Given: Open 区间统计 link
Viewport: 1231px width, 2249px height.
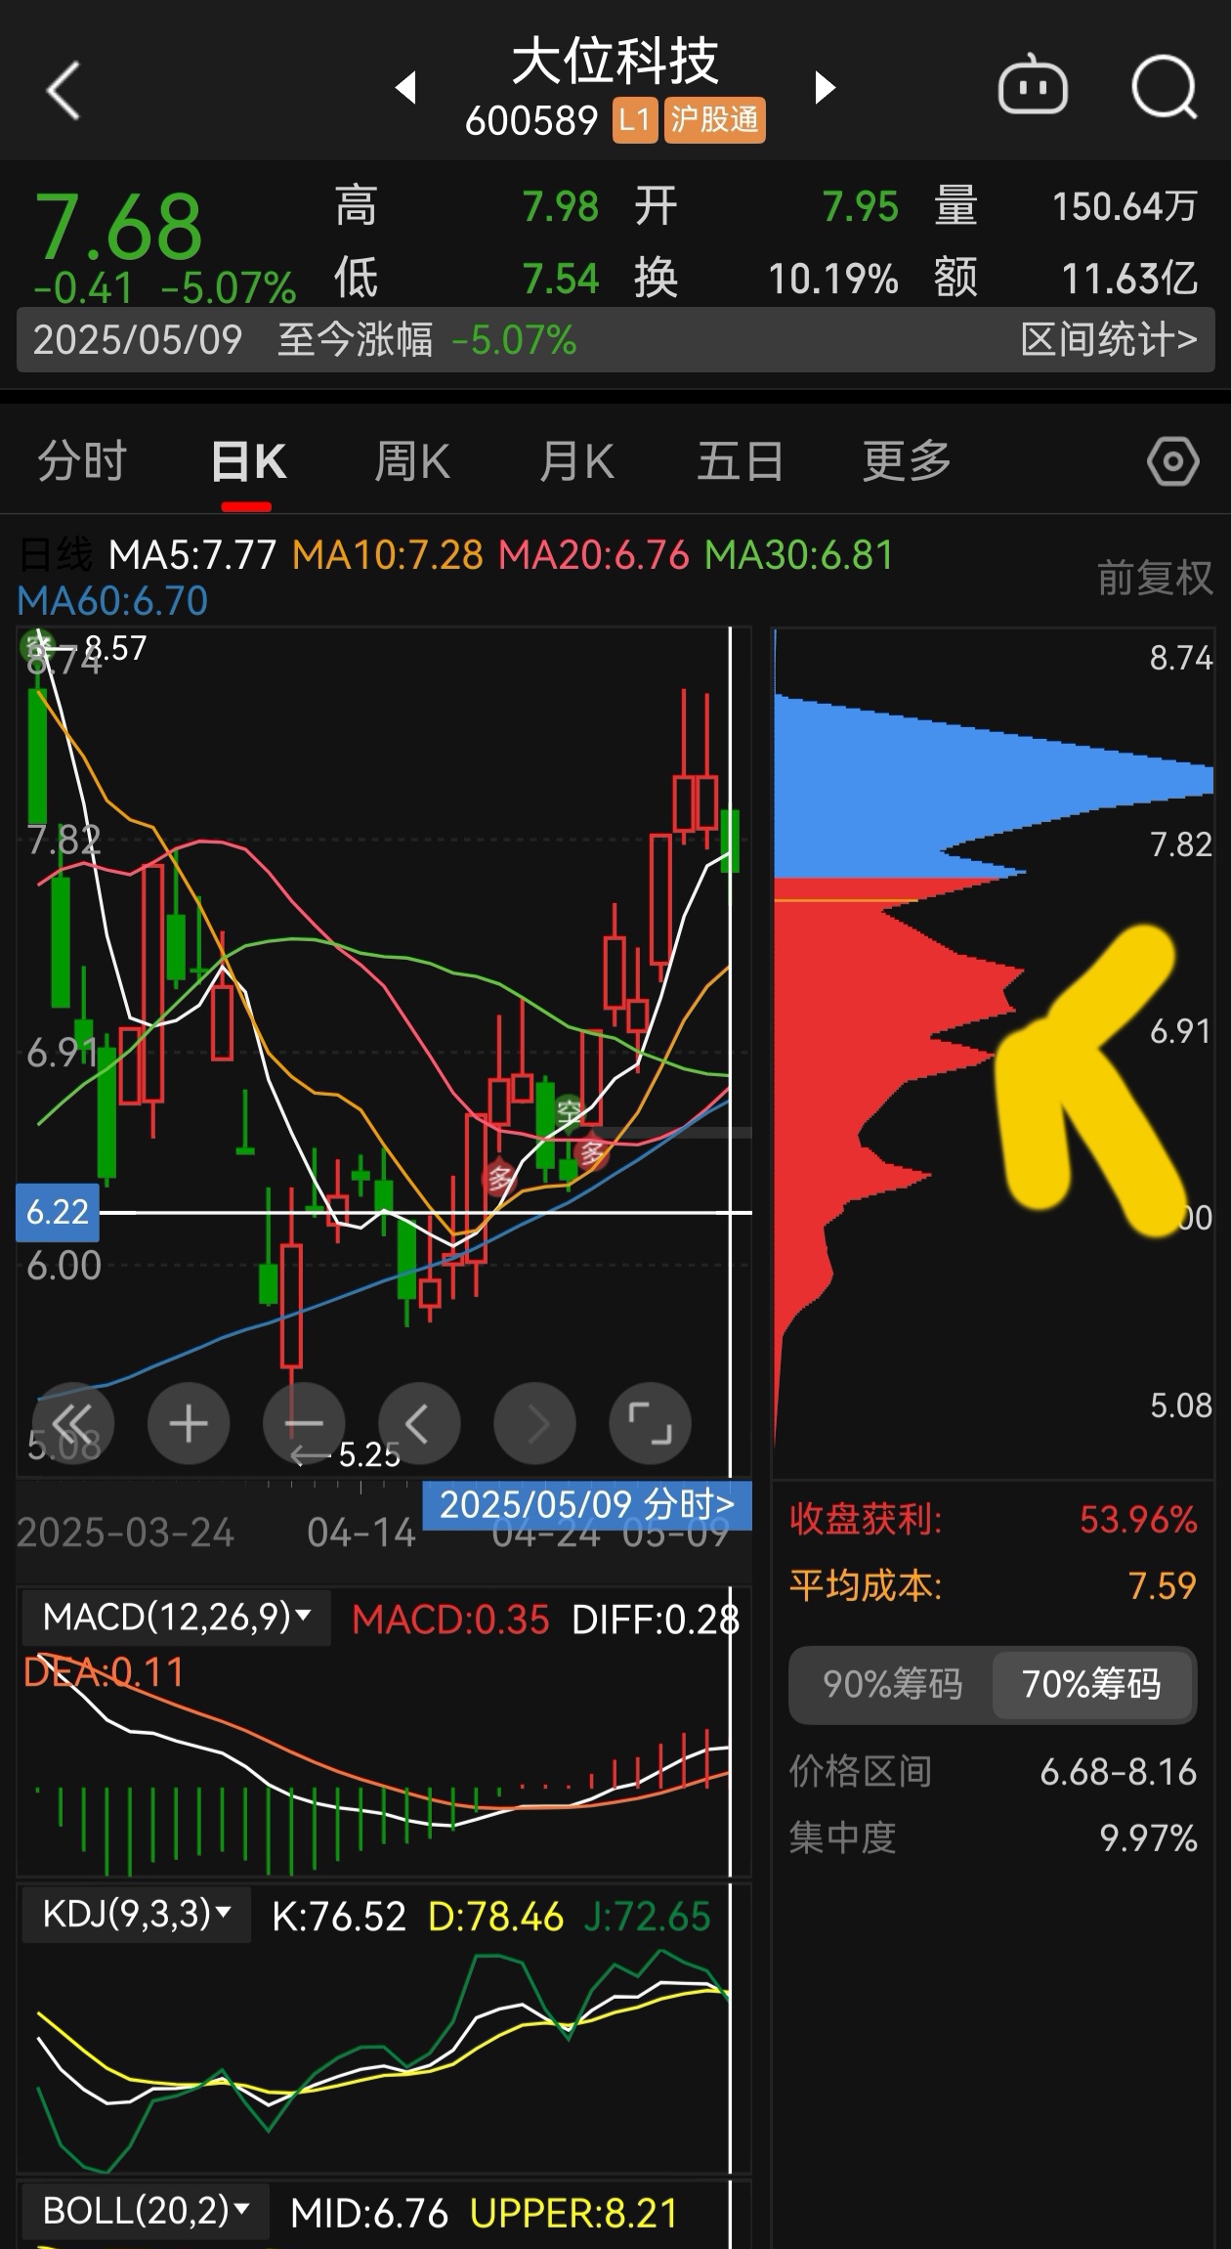Looking at the screenshot, I should pos(1108,340).
